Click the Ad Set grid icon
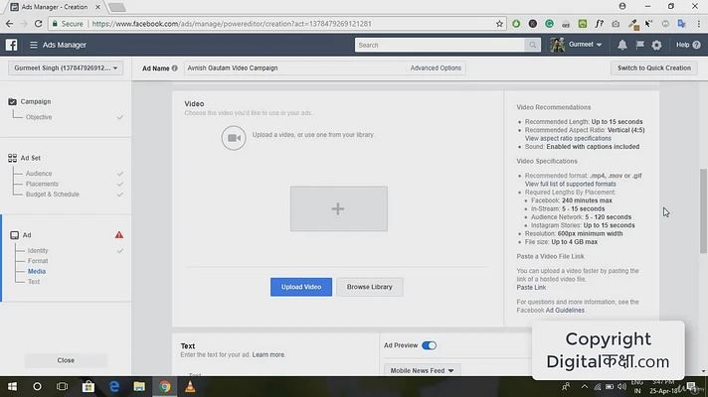This screenshot has height=397, width=708. [x=12, y=158]
